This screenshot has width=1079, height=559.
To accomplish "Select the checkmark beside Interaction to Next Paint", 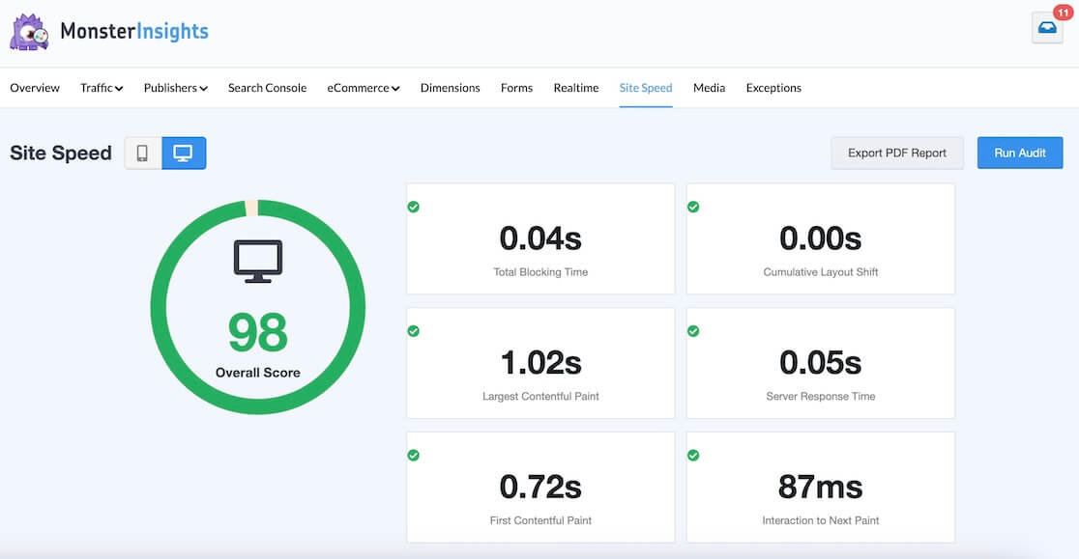I will tap(693, 454).
